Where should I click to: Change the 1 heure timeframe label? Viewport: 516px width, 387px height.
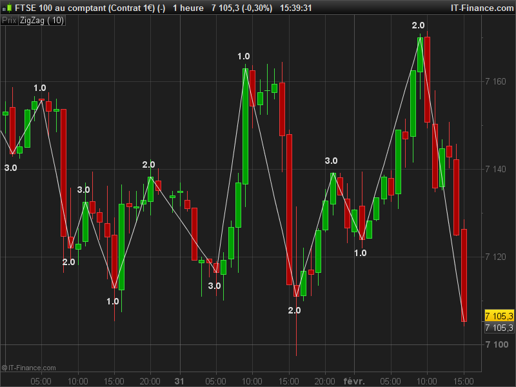(x=188, y=8)
